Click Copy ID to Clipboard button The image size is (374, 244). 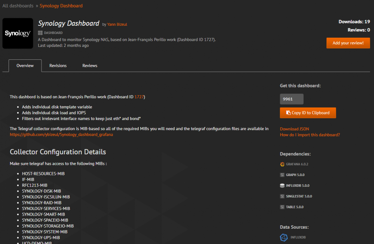point(308,113)
